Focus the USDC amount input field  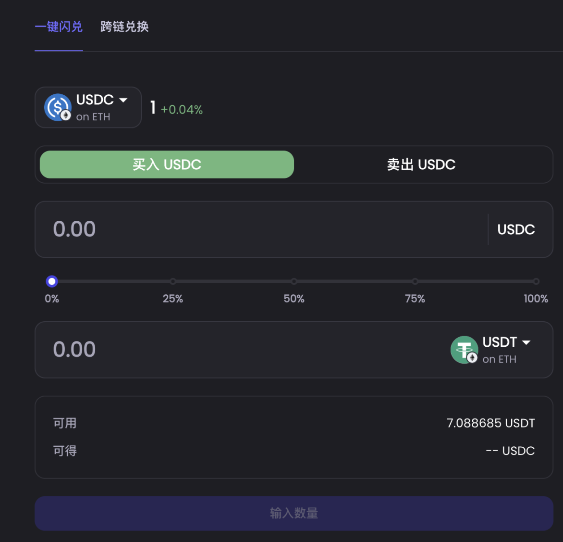(259, 229)
